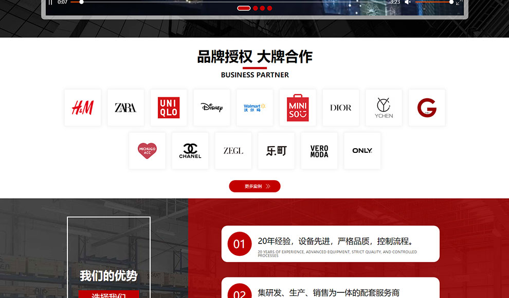
Task: Click the H&M brand logo
Action: 83,108
